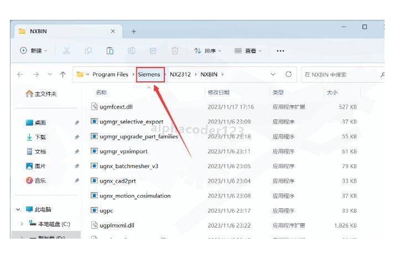The image size is (395, 258).
Task: Click the Delete trash icon
Action: click(175, 51)
